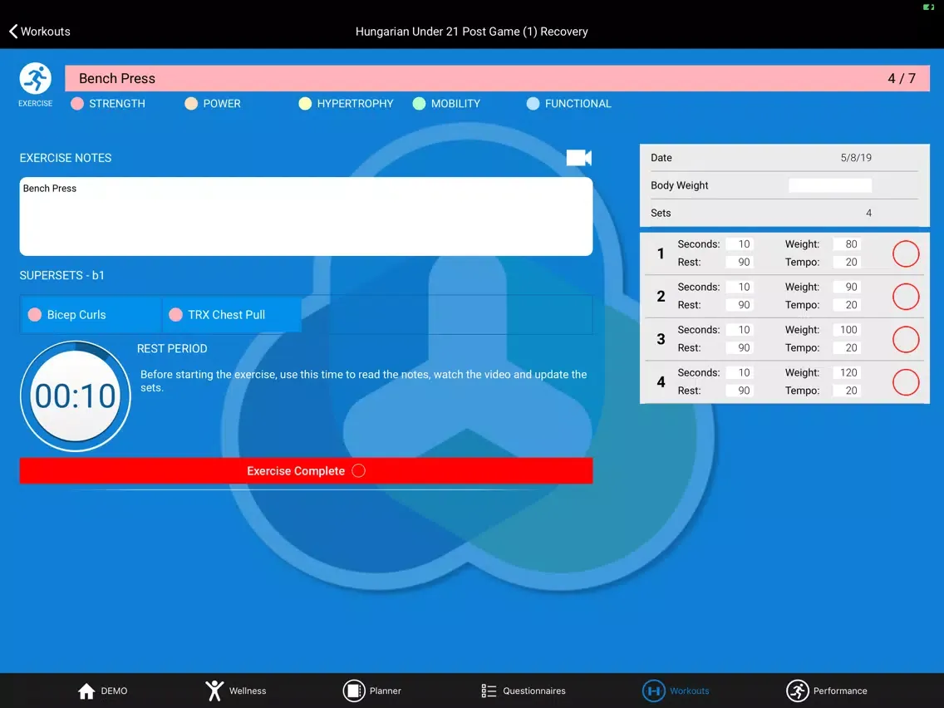944x708 pixels.
Task: Click the Sets value 4
Action: click(868, 213)
